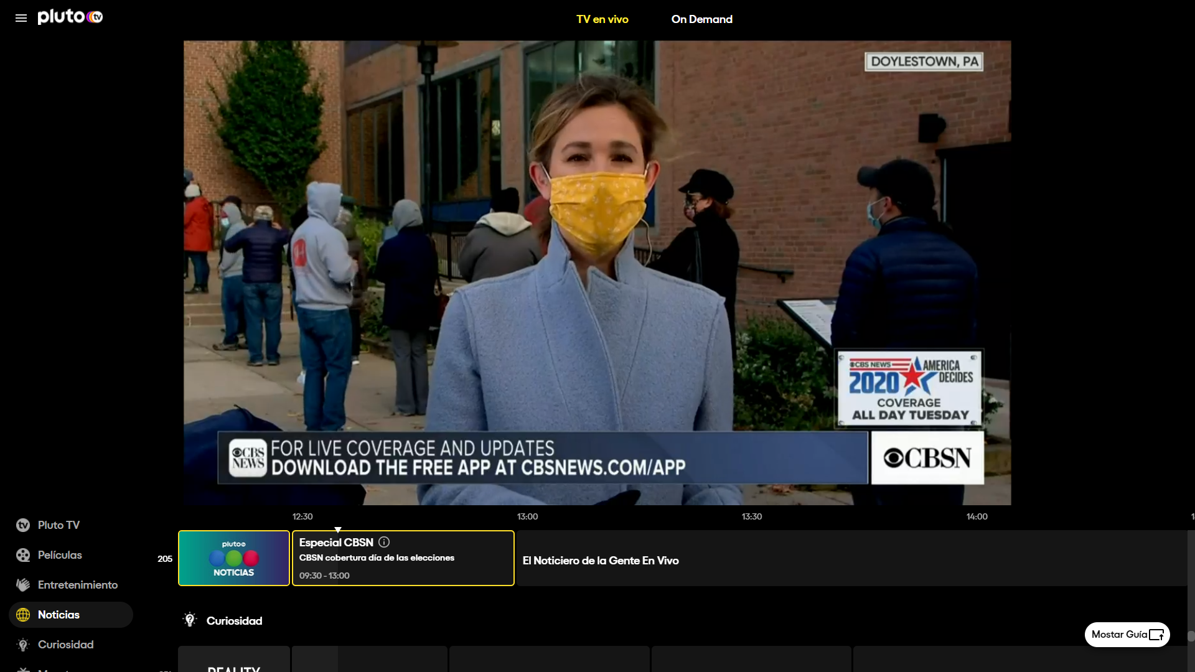Open the hamburger menu
The width and height of the screenshot is (1195, 672).
click(21, 18)
